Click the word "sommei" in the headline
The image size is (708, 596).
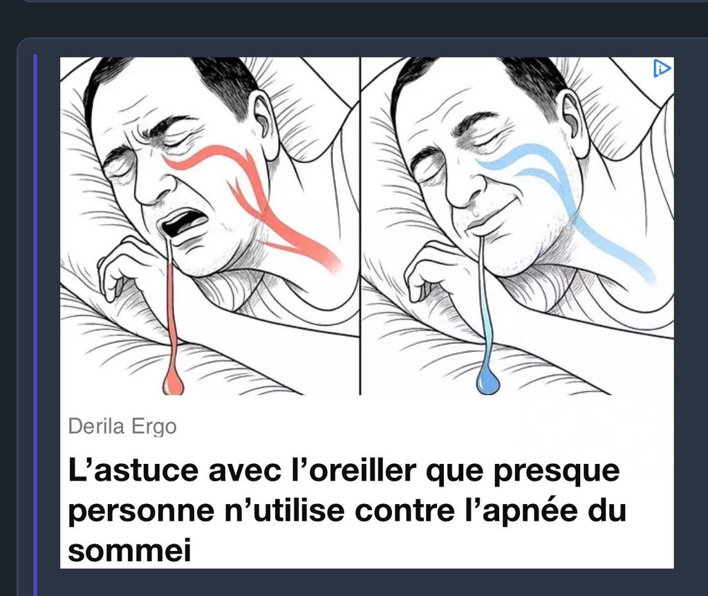tap(129, 550)
